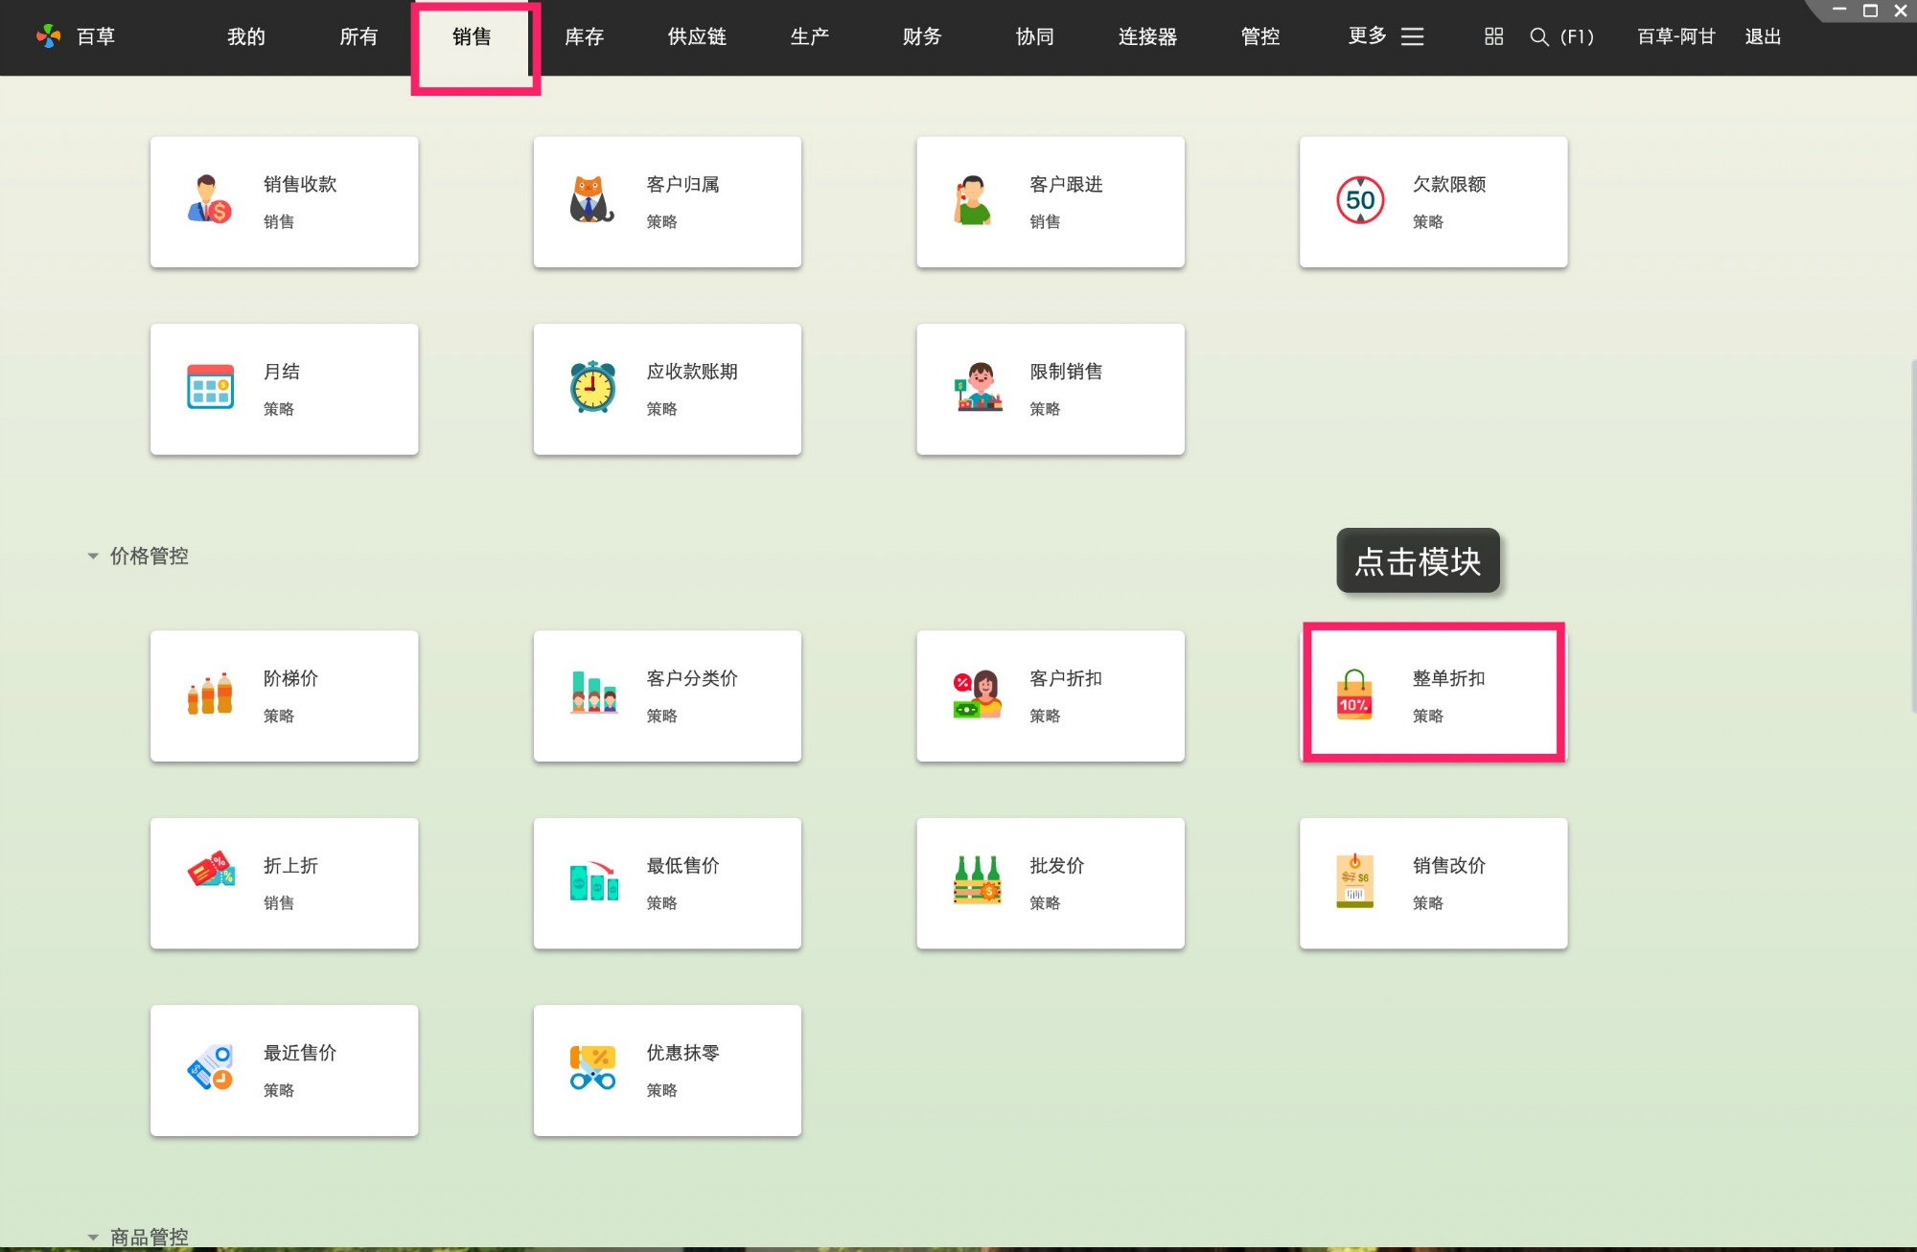The height and width of the screenshot is (1252, 1917).
Task: Click the 整单折扣 discount bag icon
Action: pos(1353,694)
